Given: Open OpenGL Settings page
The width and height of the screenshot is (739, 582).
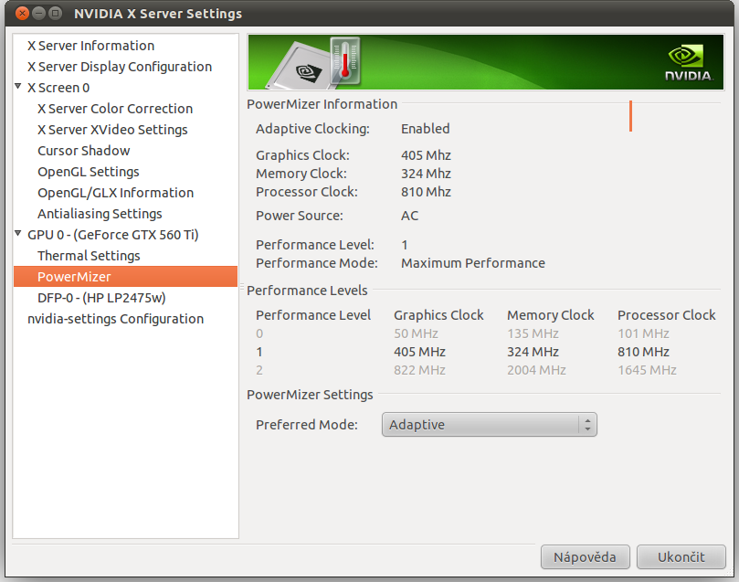Looking at the screenshot, I should tap(89, 172).
